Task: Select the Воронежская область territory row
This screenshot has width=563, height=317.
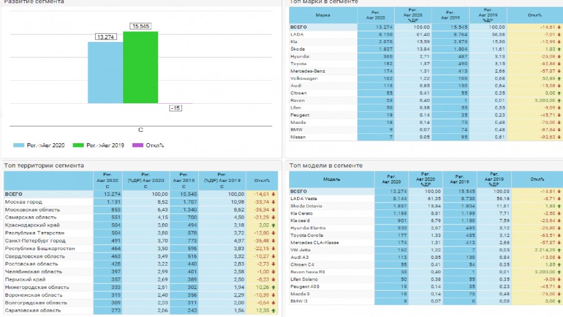Action: 141,295
